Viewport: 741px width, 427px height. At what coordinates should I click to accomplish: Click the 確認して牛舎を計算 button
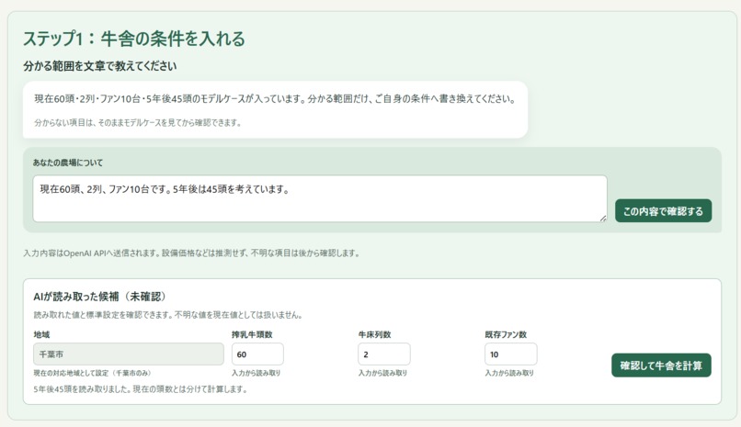coord(661,365)
